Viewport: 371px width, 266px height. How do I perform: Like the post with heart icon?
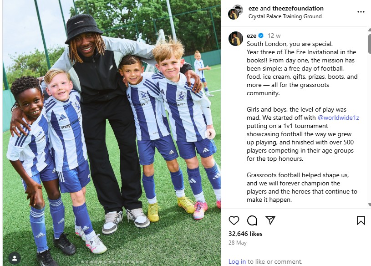point(234,220)
